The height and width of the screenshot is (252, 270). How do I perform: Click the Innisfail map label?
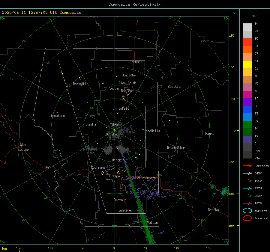(x=121, y=108)
